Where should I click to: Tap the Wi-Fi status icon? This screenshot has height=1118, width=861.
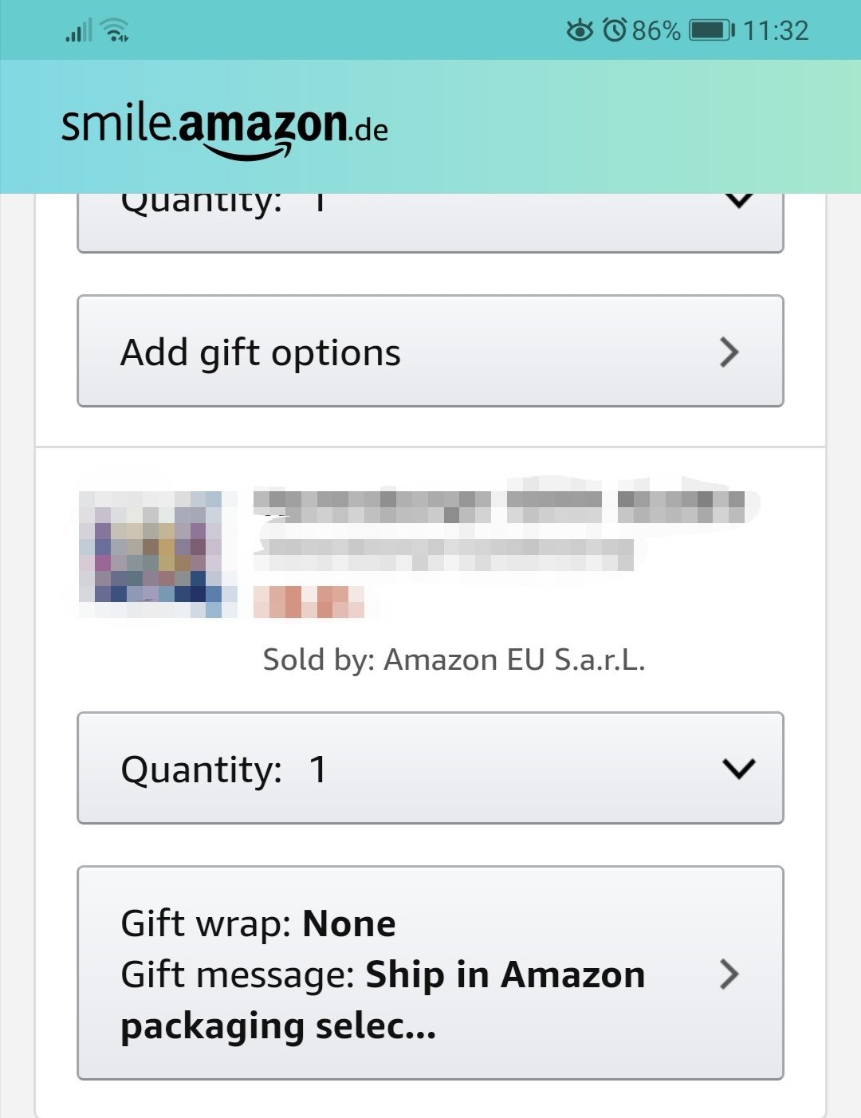click(116, 31)
